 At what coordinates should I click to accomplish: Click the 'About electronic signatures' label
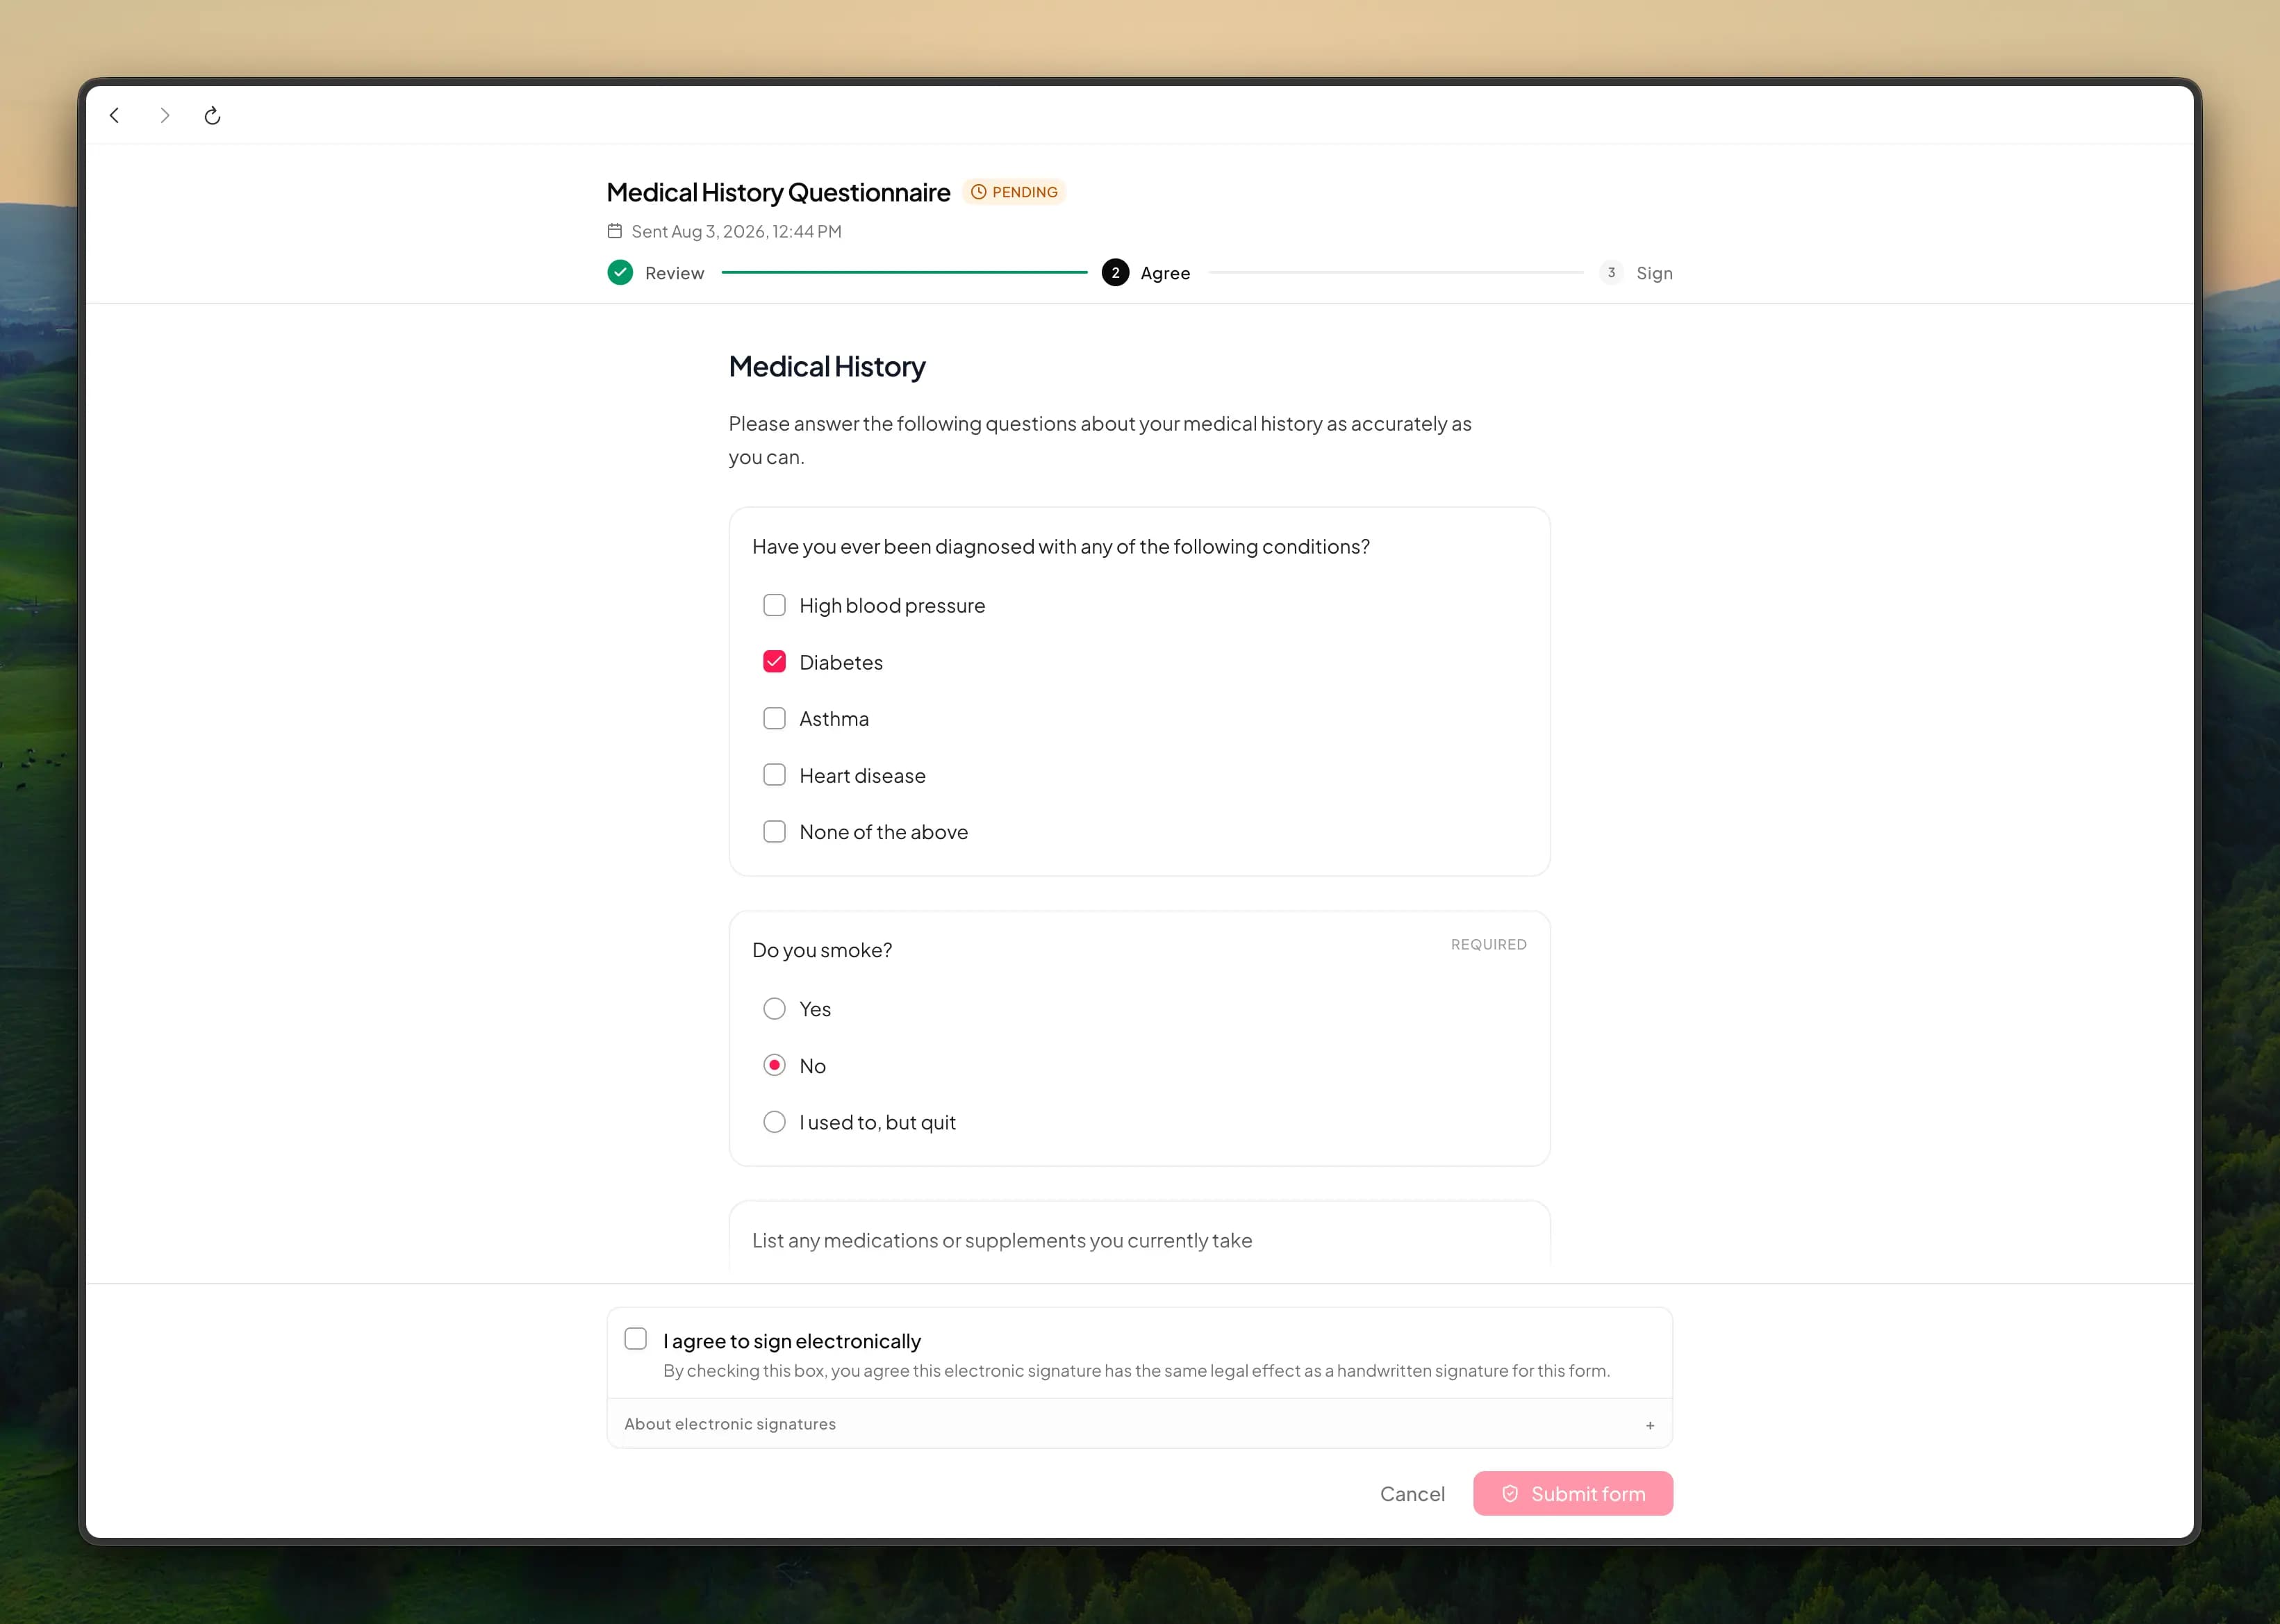click(x=730, y=1424)
